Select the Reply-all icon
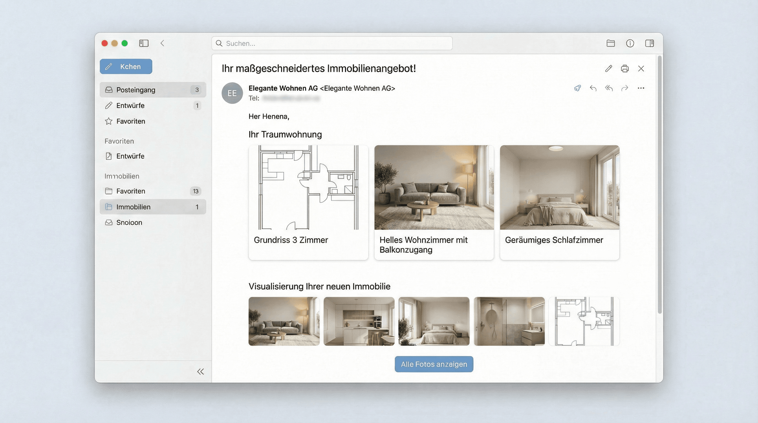The width and height of the screenshot is (758, 423). click(609, 88)
